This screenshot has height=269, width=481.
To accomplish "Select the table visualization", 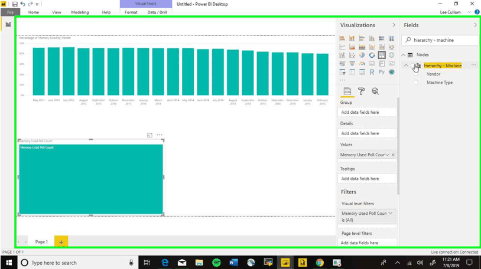I will [352, 72].
